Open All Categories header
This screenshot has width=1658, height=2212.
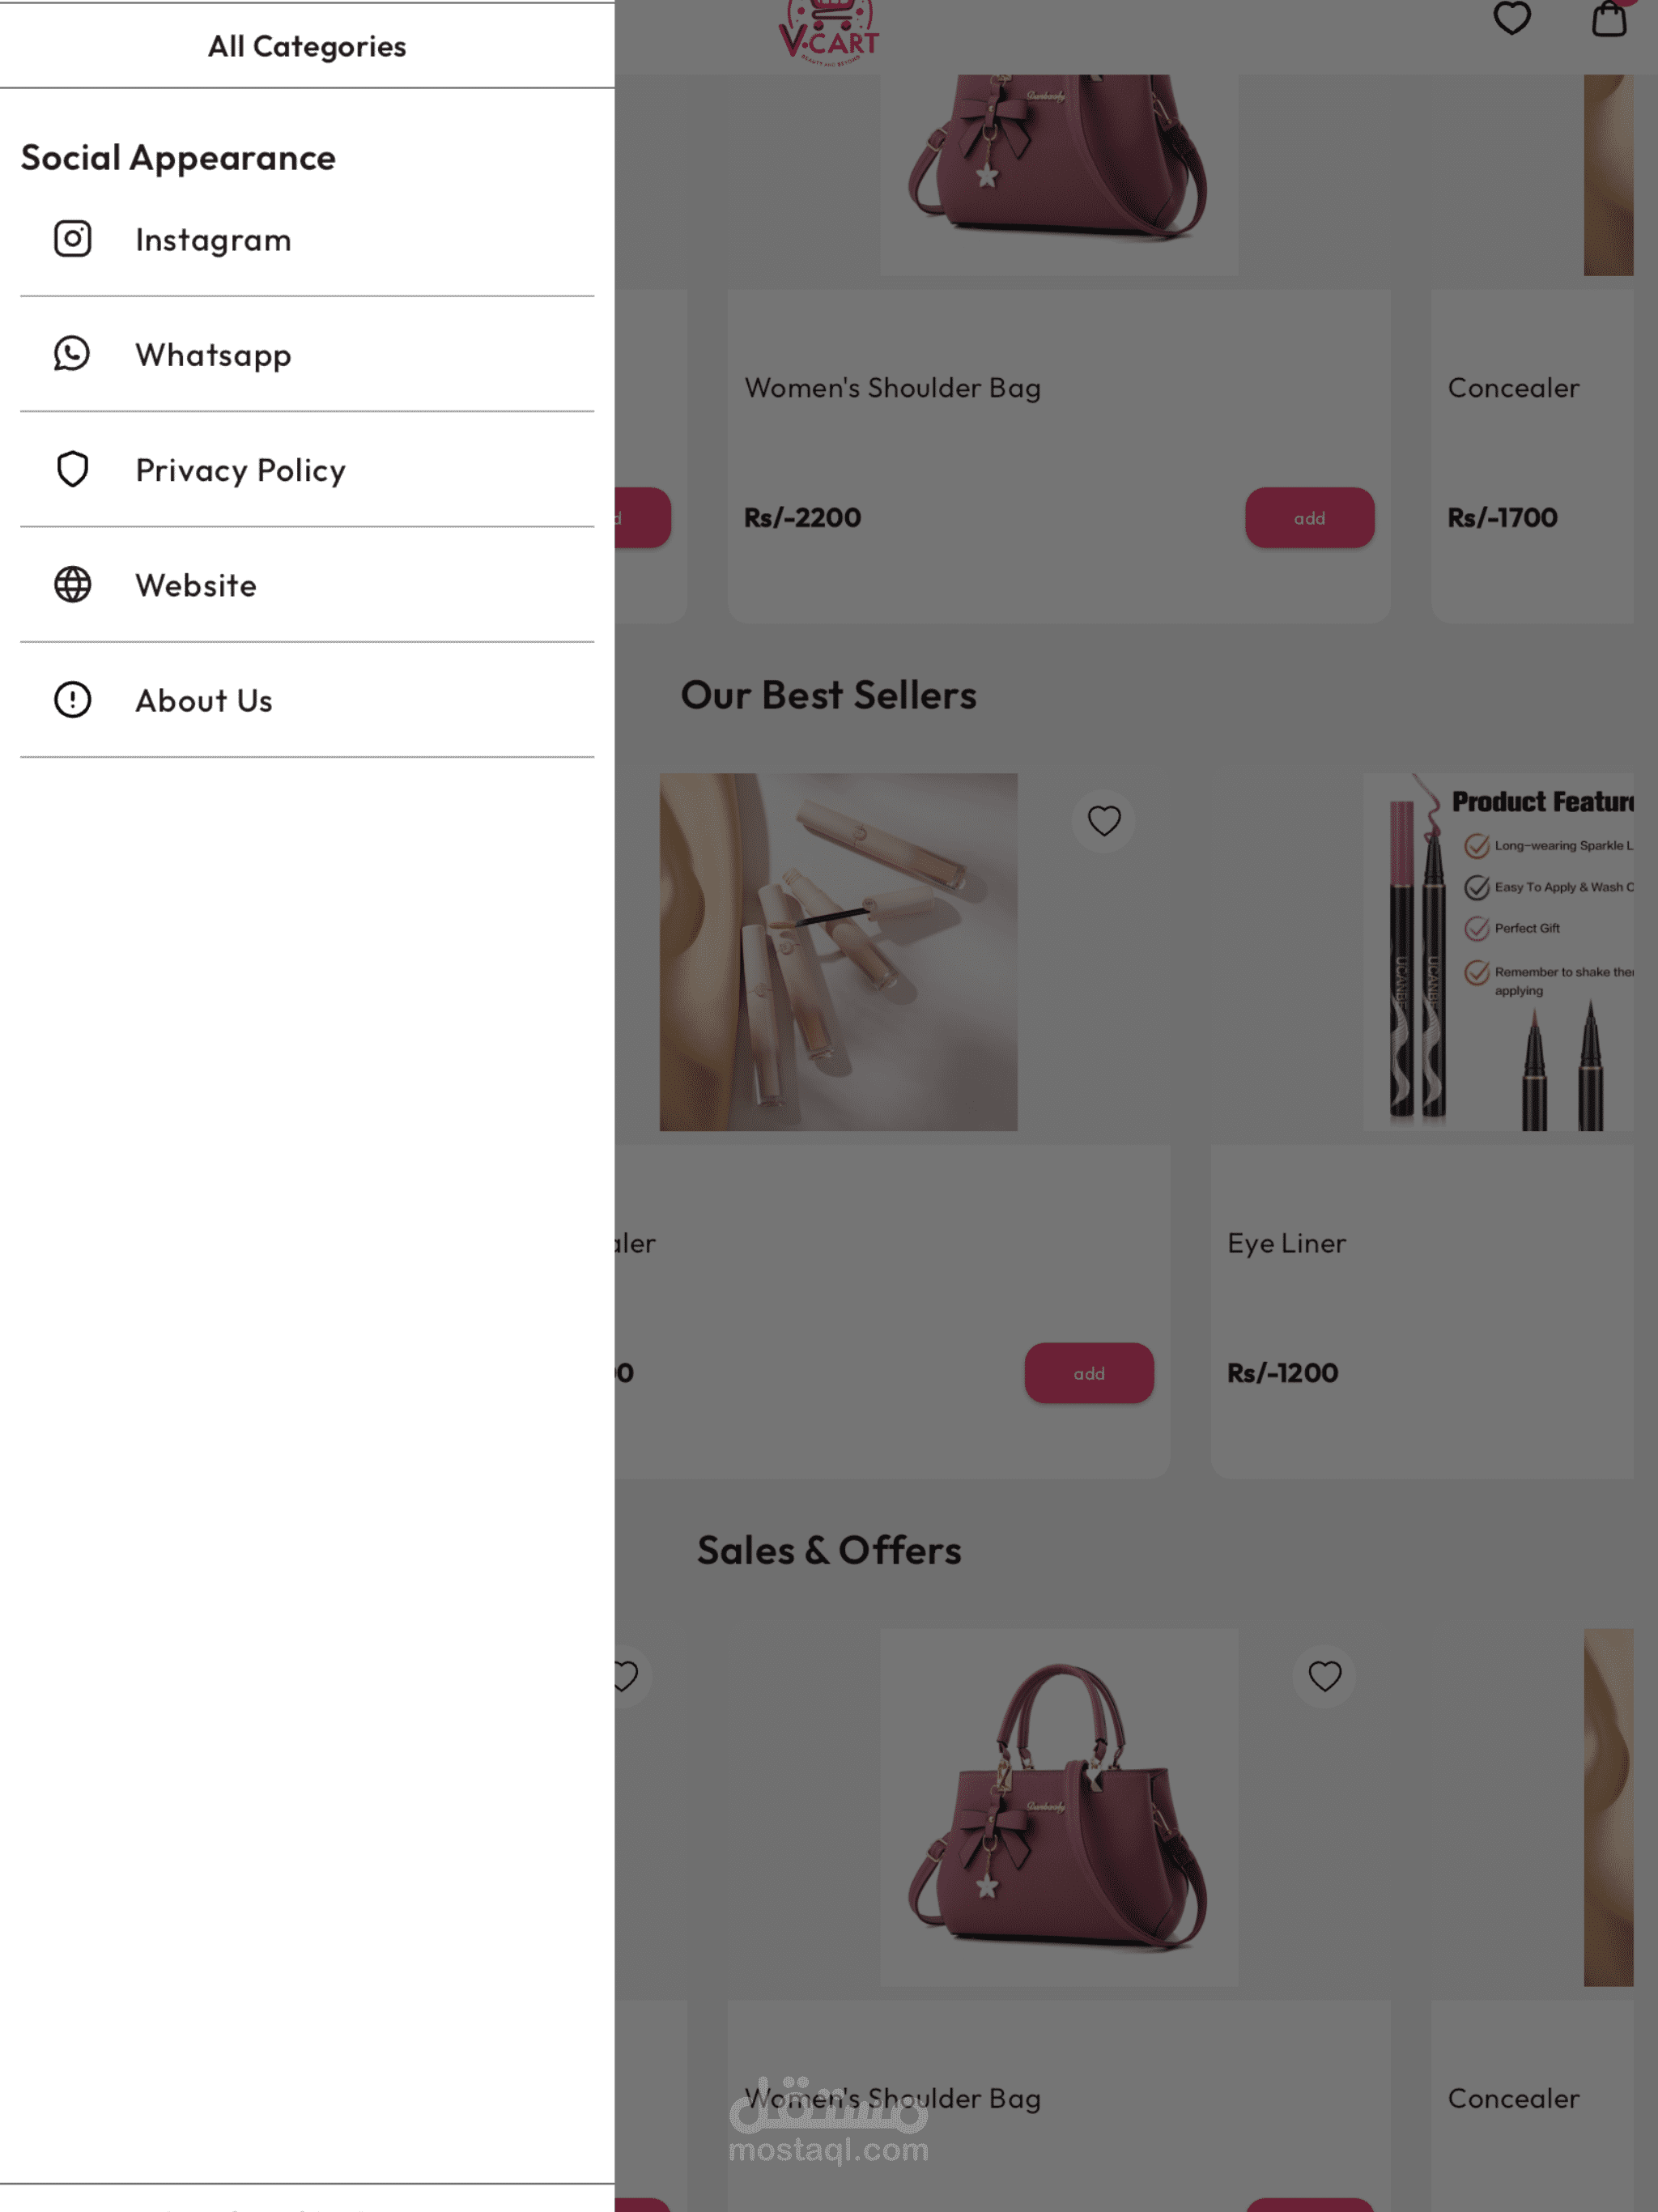[x=307, y=46]
